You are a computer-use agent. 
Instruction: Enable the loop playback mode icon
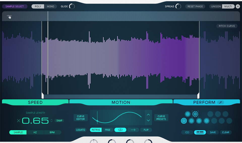click(120, 130)
